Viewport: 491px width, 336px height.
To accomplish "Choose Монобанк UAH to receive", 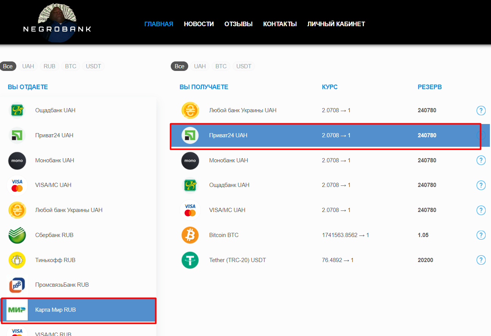I will pos(330,160).
